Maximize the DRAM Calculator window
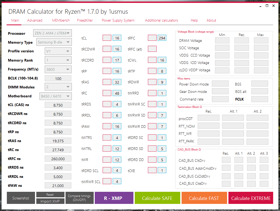Viewport: 280px width, 211px height. [267, 6]
